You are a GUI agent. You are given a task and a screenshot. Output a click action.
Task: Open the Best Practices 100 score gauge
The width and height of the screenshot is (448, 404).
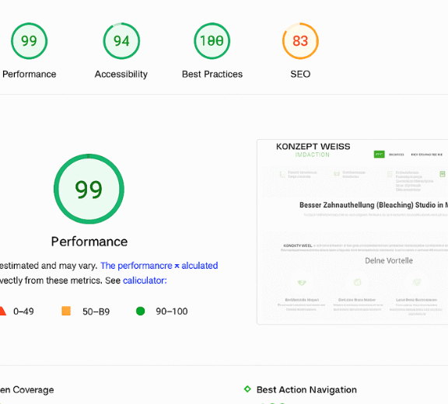212,41
